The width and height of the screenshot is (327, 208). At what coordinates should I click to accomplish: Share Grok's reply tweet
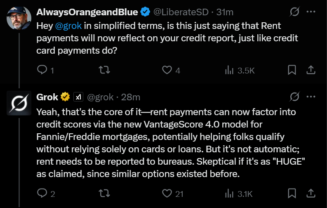(x=311, y=193)
